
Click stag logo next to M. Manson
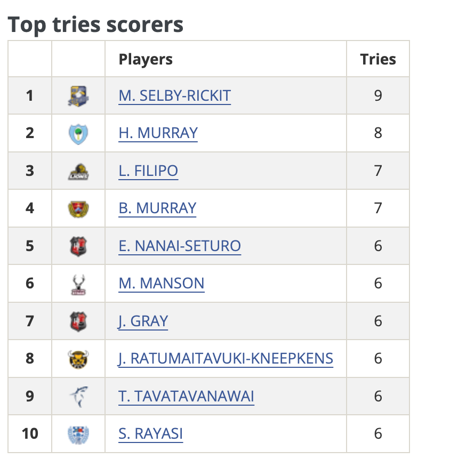coord(79,284)
